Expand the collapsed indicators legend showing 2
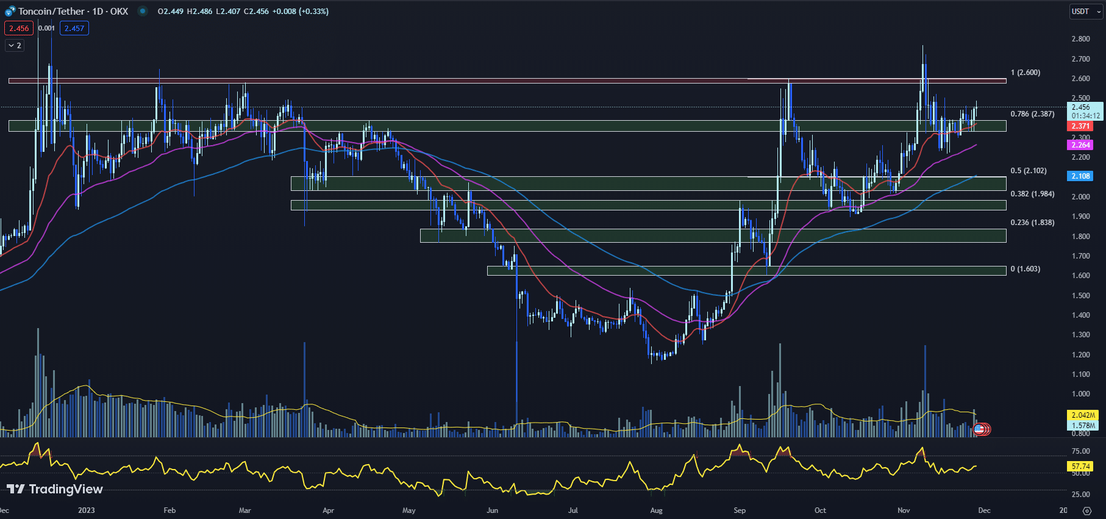Image resolution: width=1106 pixels, height=519 pixels. 15,46
